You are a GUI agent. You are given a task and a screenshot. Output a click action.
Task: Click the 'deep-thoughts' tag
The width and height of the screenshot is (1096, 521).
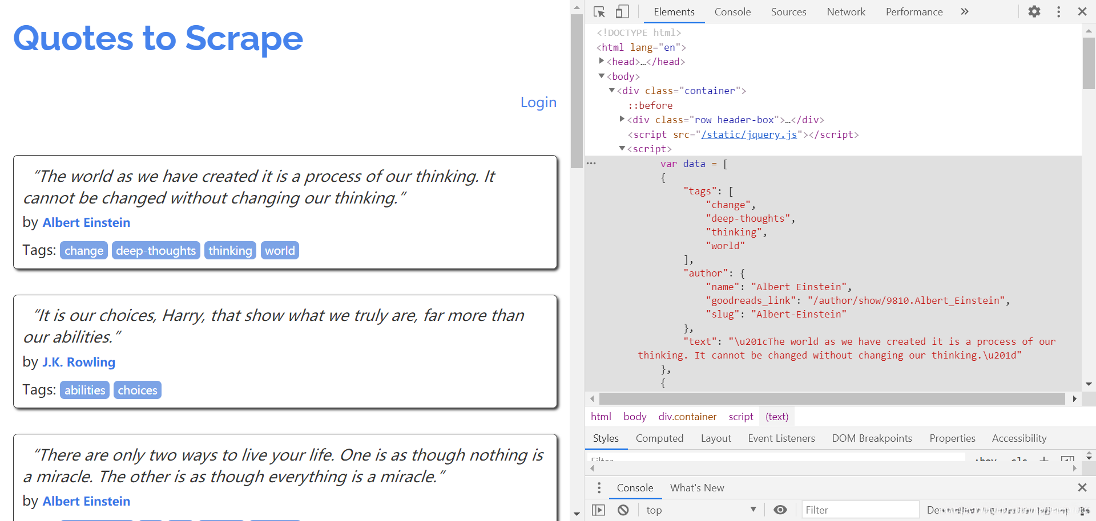156,251
